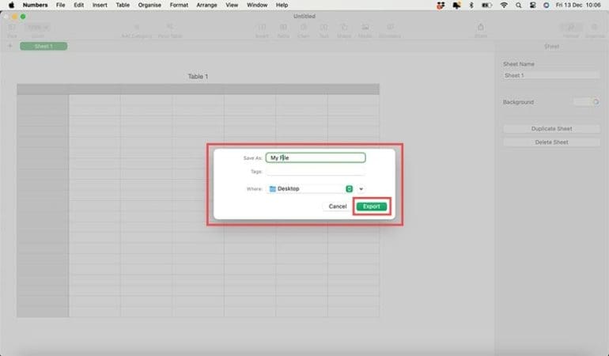Screen dimensions: 609x356
Task: Click the add sheet plus button
Action: click(10, 46)
